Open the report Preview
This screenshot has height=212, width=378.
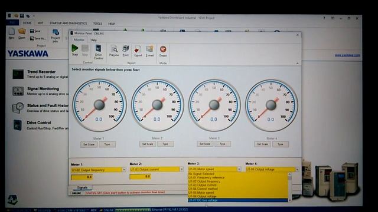tap(114, 51)
